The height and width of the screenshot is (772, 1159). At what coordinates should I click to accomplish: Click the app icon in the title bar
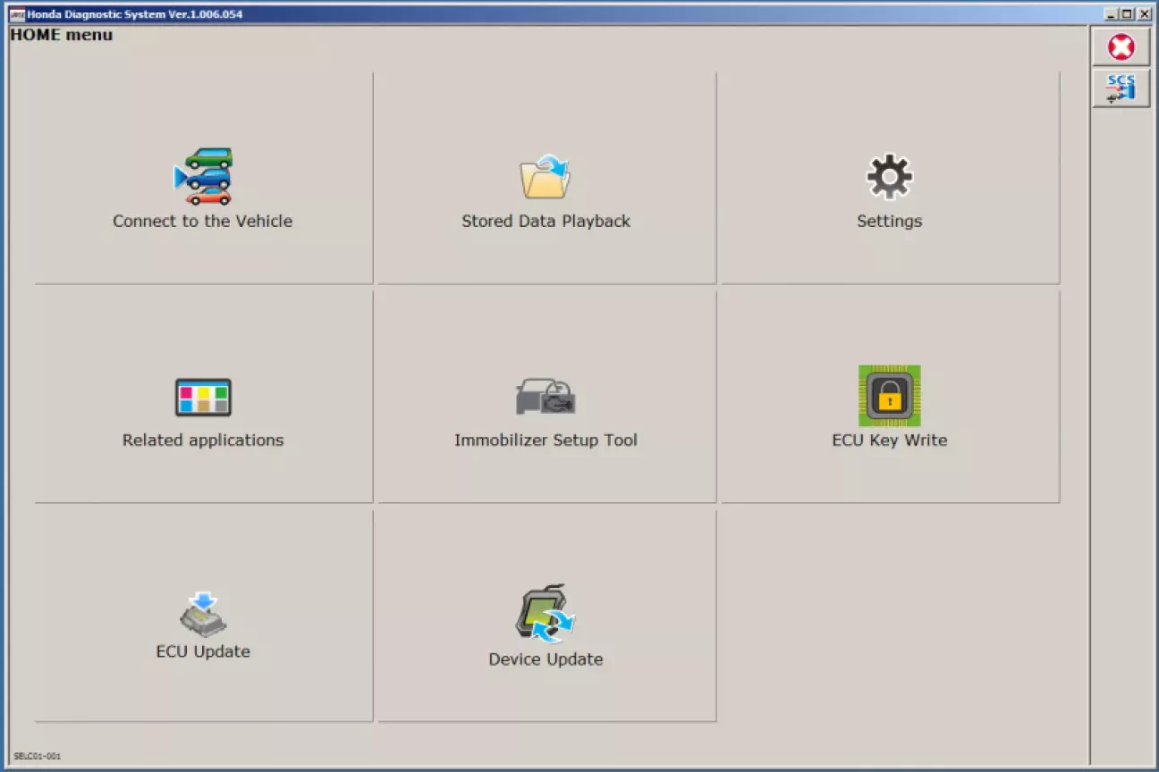(x=16, y=14)
